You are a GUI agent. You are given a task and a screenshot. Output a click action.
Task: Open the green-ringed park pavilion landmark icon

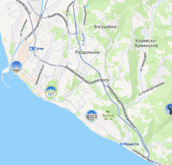[x=51, y=92]
